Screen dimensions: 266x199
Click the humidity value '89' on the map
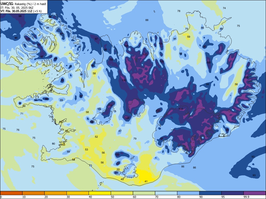[61, 100]
